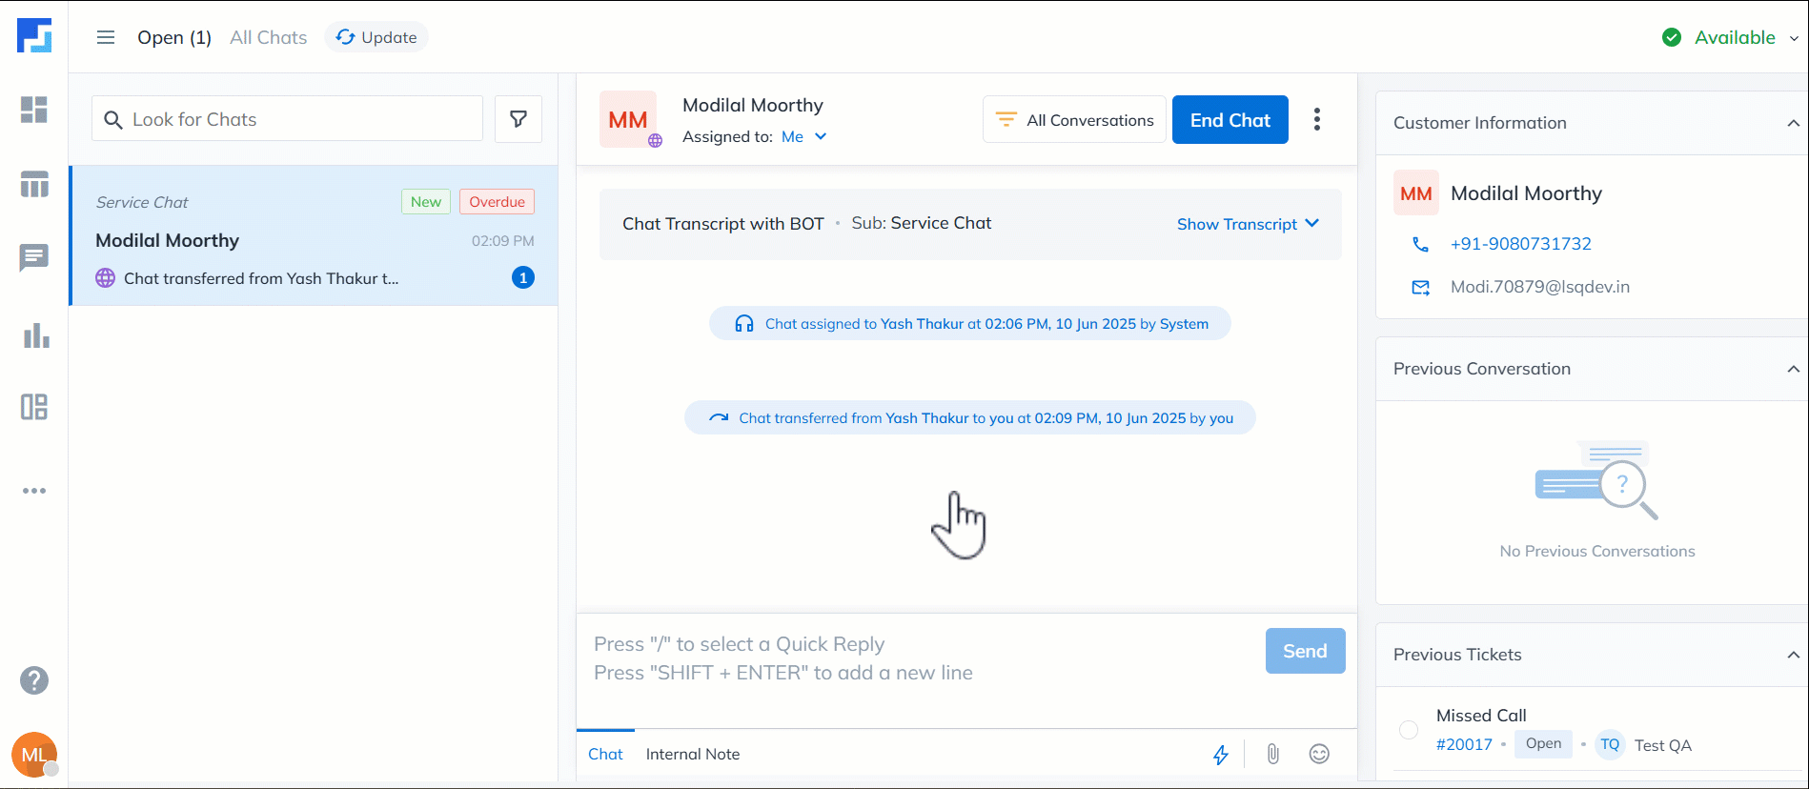The width and height of the screenshot is (1809, 789).
Task: Click MM avatar in Customer Information
Action: point(1416,193)
